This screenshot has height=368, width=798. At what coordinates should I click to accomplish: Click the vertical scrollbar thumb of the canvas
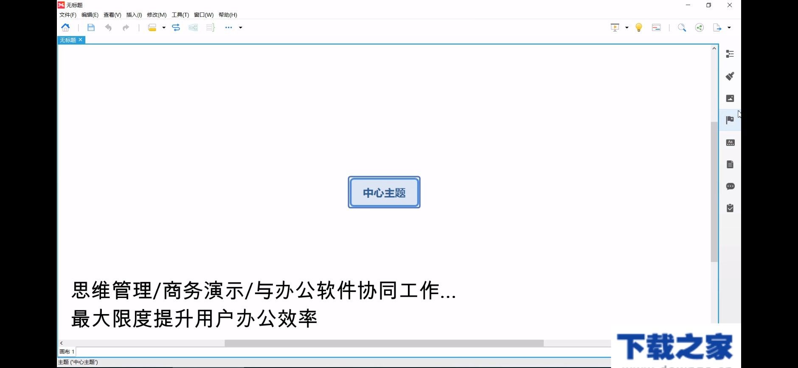tap(714, 192)
